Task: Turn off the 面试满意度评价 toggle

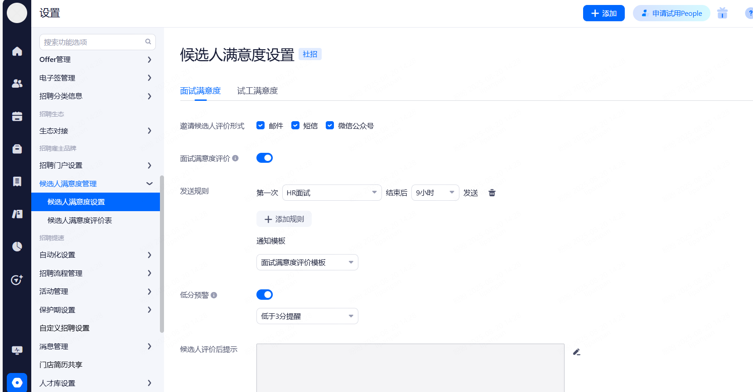Action: [x=265, y=158]
